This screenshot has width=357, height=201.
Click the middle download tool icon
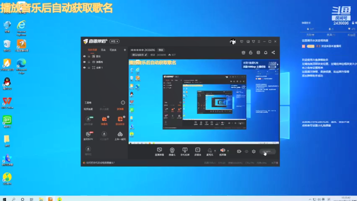tap(104, 136)
